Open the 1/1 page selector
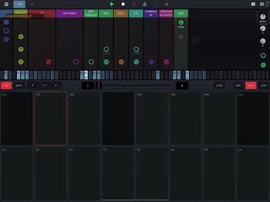The image size is (270, 202). click(x=44, y=85)
